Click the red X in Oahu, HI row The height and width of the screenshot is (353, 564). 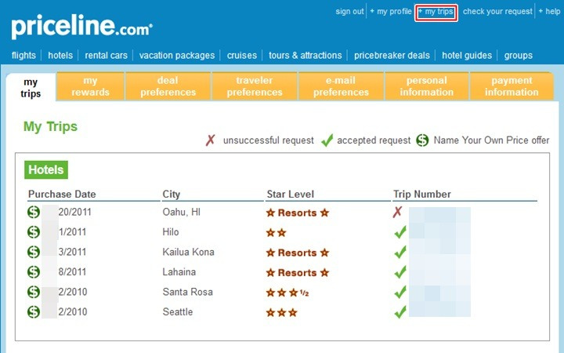pos(397,212)
